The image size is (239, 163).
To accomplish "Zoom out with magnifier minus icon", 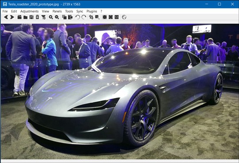I will coord(57,17).
